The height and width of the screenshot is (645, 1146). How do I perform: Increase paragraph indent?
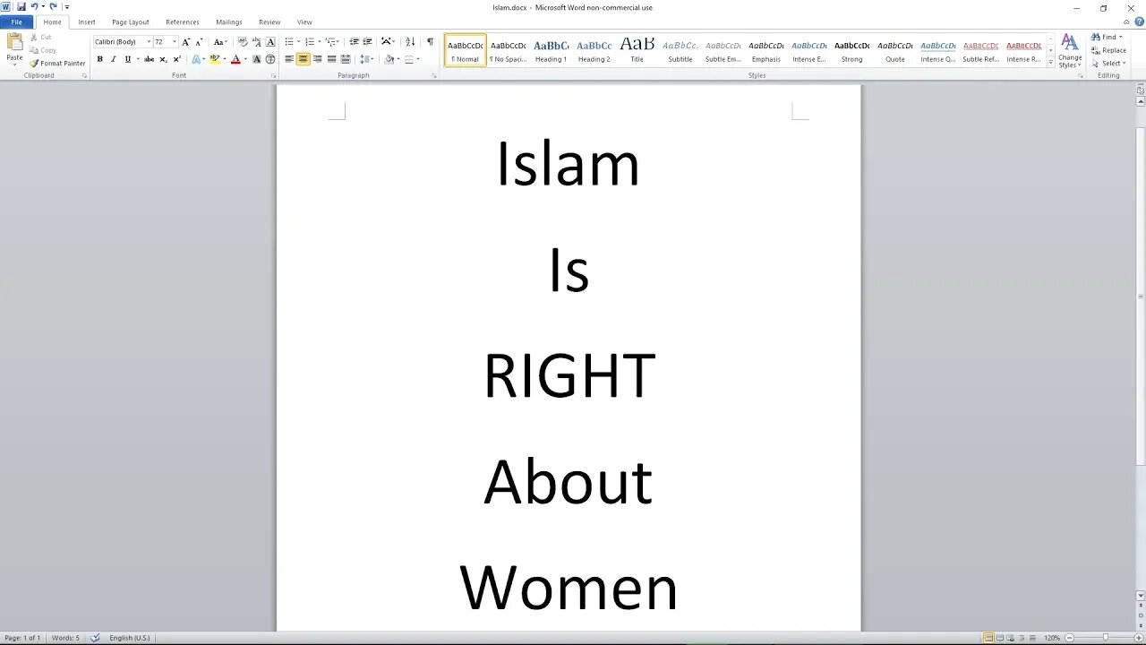pos(367,42)
